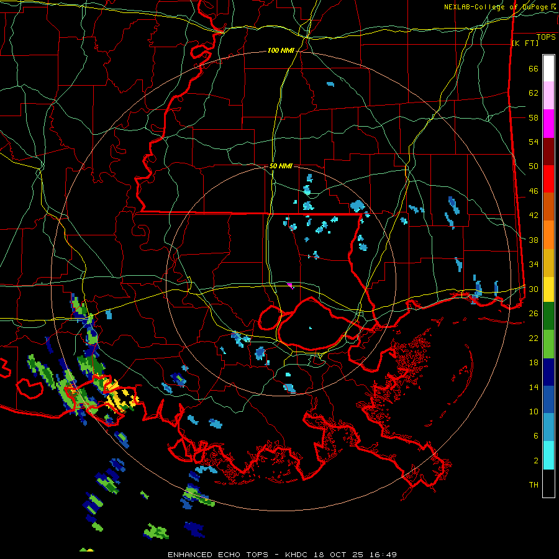Click the 34 legend value

[x=534, y=265]
